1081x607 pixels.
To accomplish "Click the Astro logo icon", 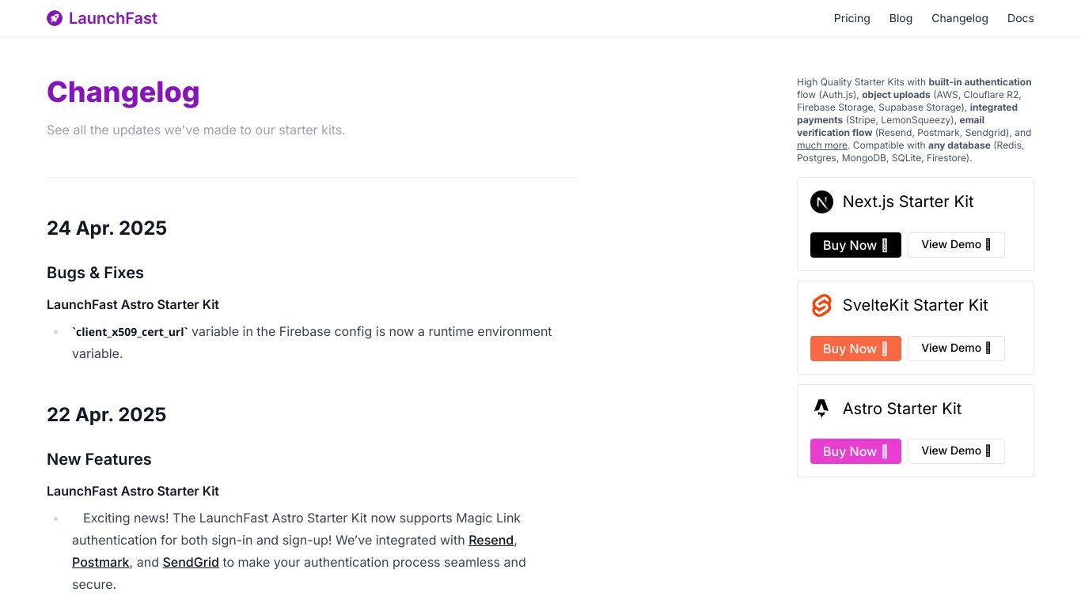I will (821, 409).
